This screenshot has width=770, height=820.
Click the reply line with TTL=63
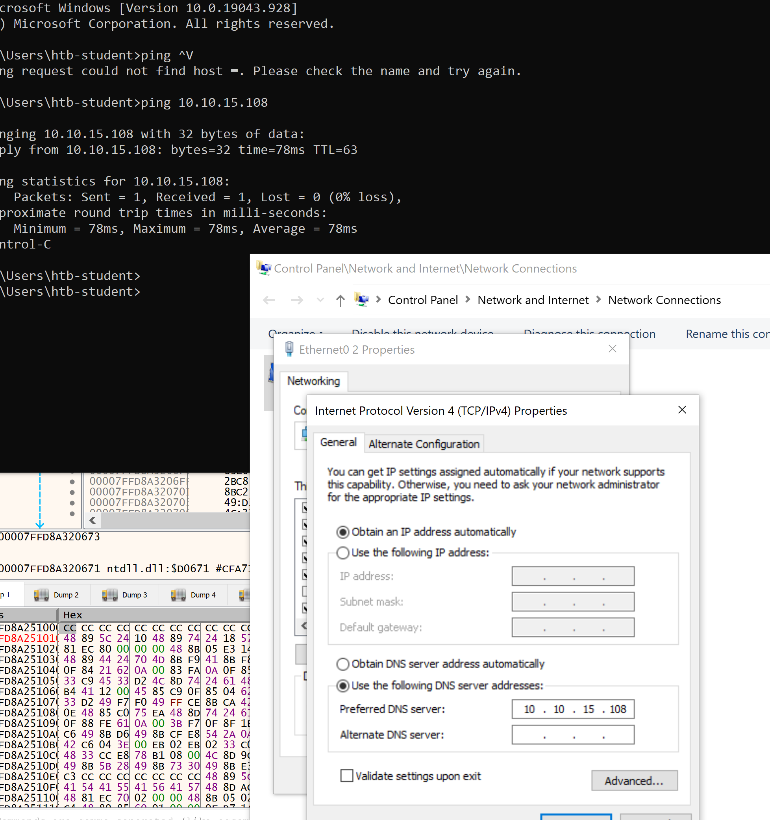click(179, 150)
